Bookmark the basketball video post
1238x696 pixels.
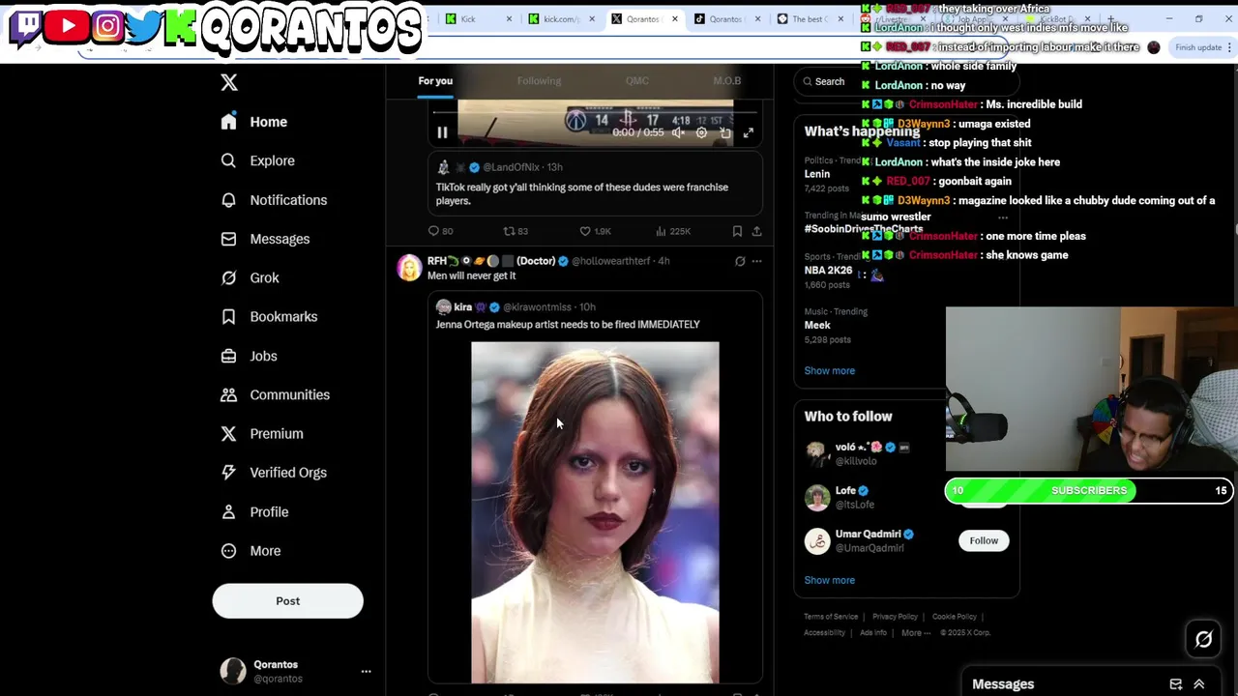tap(737, 231)
